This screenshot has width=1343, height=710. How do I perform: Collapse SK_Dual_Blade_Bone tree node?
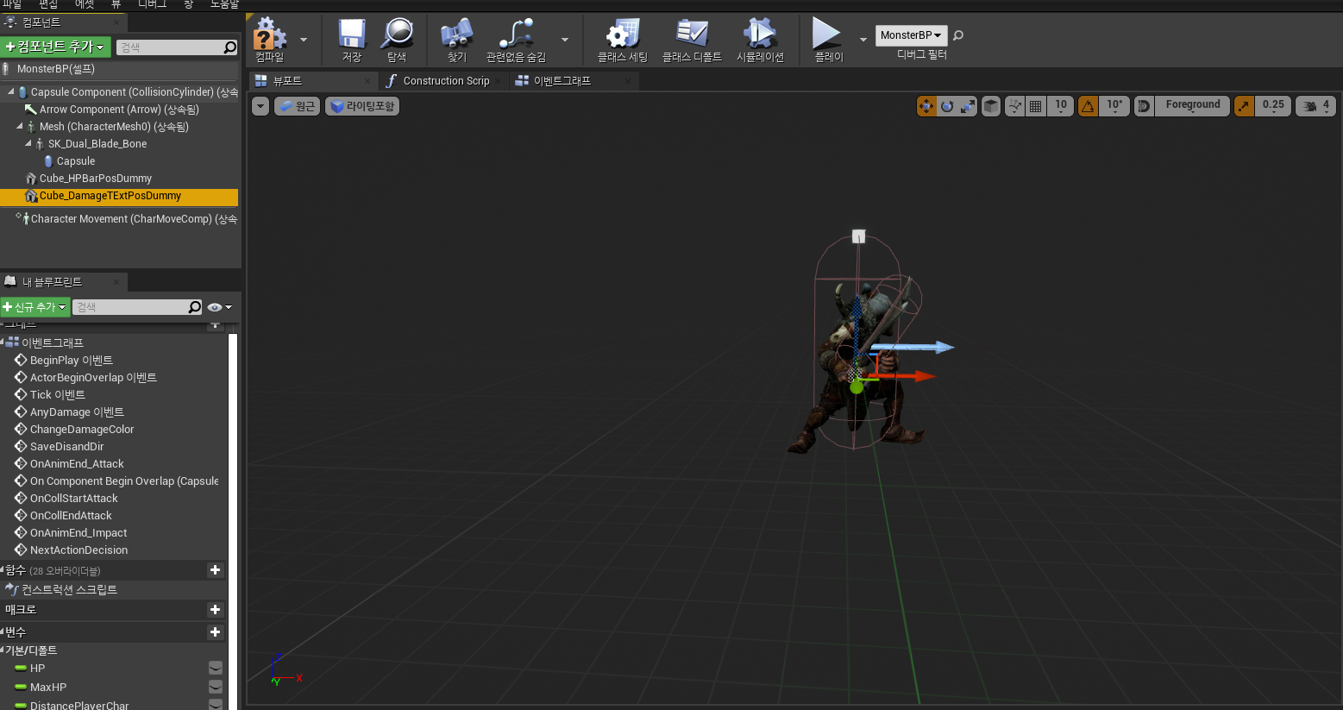point(28,143)
